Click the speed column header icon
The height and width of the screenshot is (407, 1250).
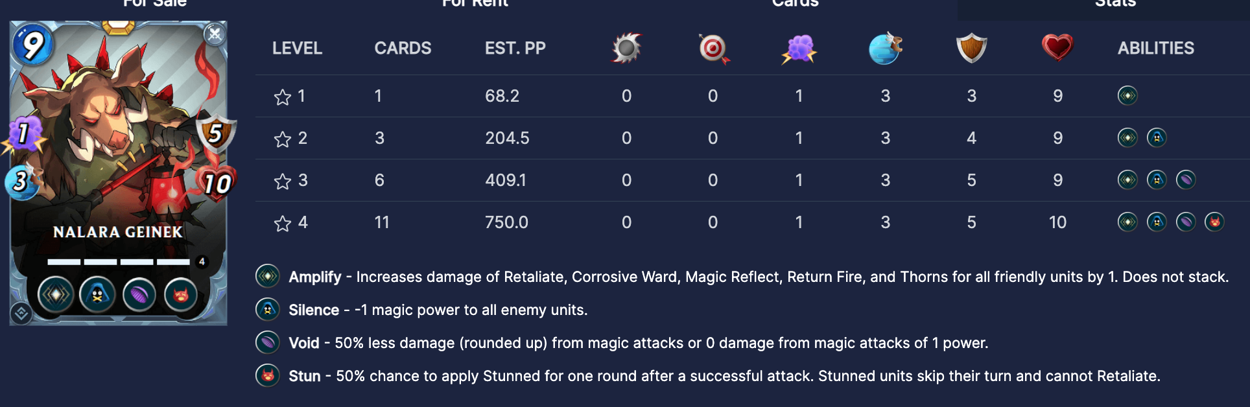click(886, 49)
